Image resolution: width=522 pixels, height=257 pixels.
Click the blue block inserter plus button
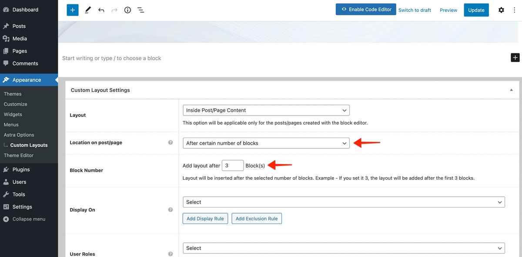(73, 10)
